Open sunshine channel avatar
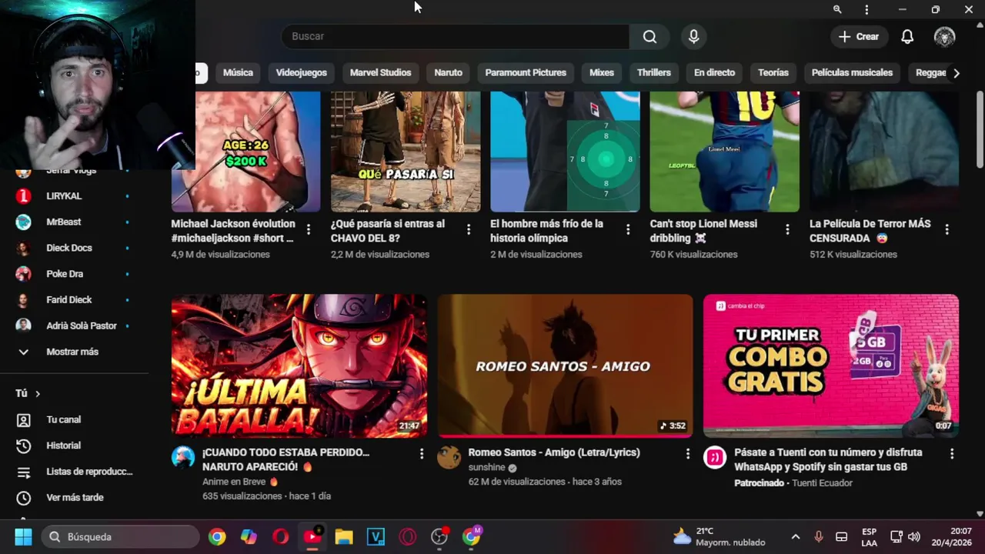 [449, 457]
